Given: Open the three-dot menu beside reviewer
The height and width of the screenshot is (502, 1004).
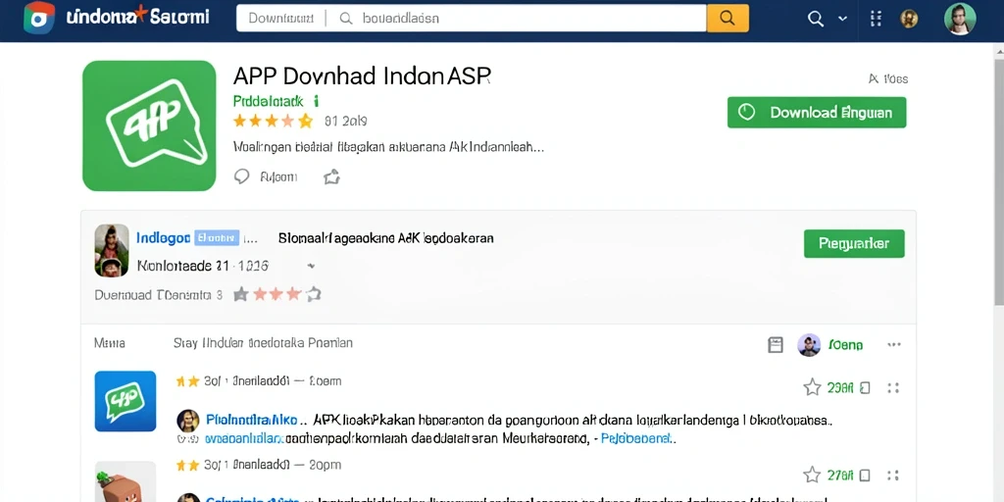Looking at the screenshot, I should point(894,344).
